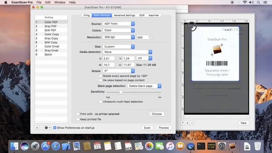Check the Keep printed file option
The height and width of the screenshot is (153, 272).
tap(78, 119)
